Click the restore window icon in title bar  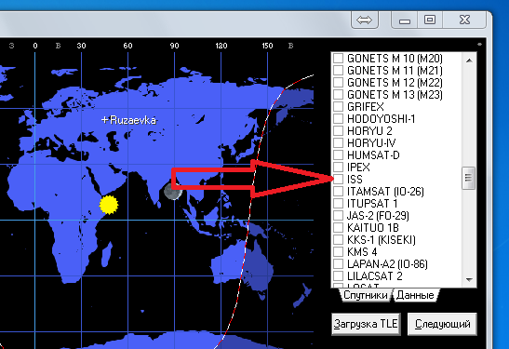point(430,20)
